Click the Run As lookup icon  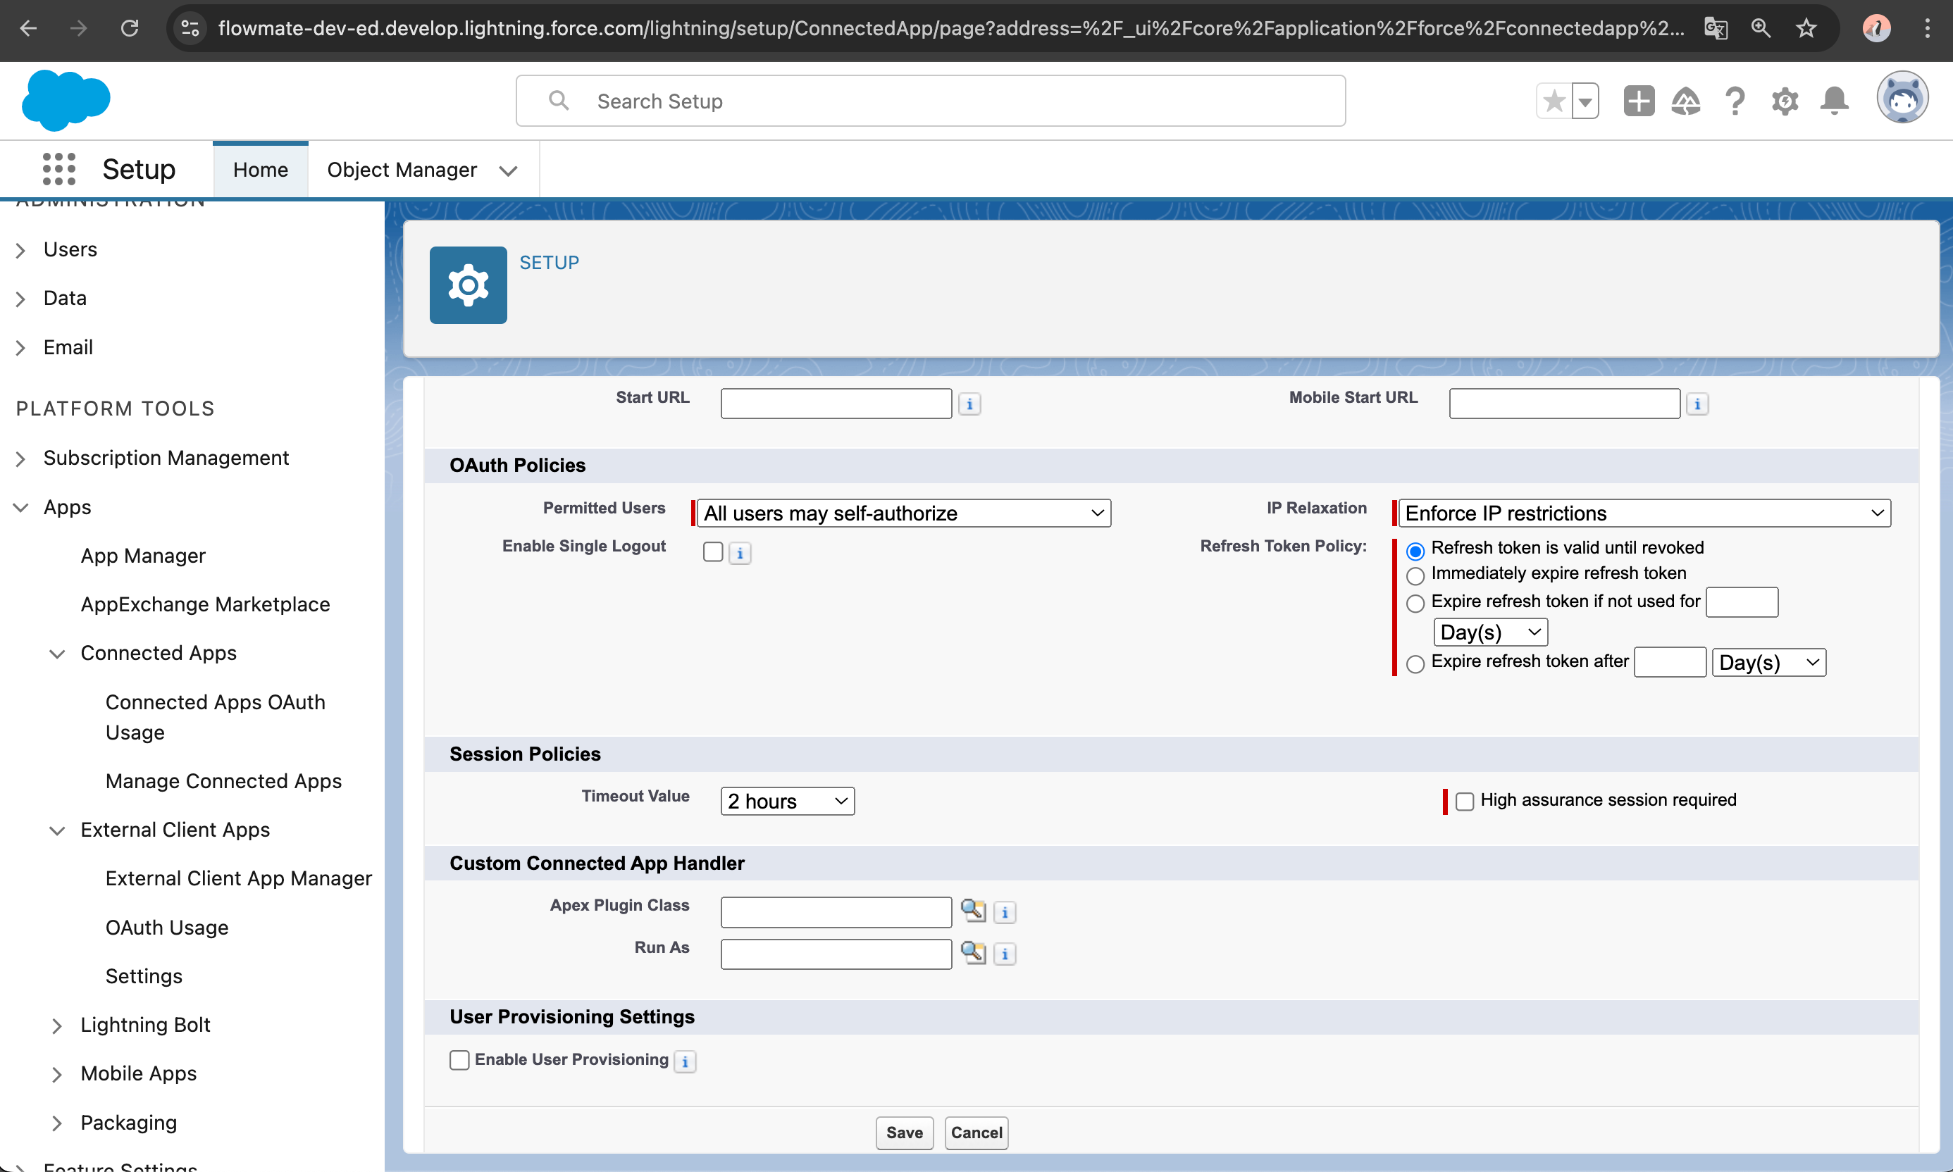coord(972,952)
